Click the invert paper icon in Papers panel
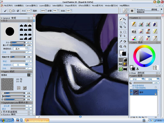This screenshot has height=123, width=164. (x=25, y=88)
